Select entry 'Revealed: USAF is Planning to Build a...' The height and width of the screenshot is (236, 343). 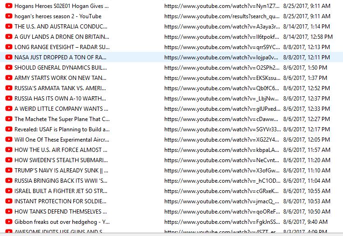coord(62,129)
